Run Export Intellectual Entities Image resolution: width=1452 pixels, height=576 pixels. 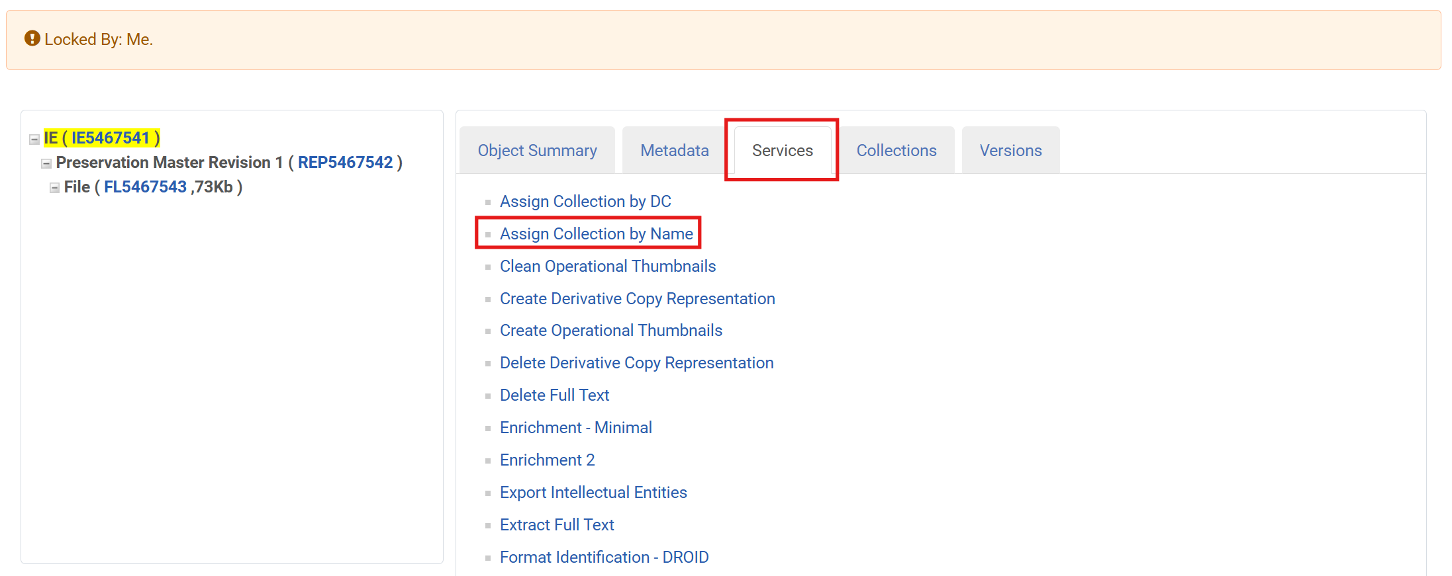pos(593,493)
